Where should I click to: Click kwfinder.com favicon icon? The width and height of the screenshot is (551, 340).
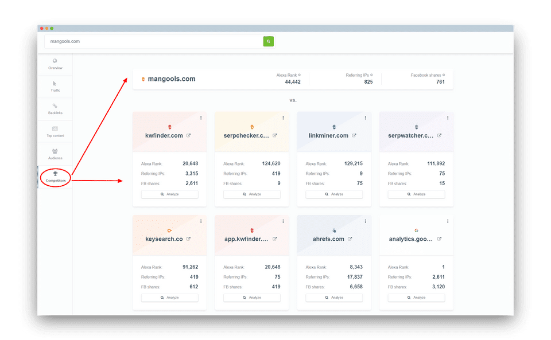click(x=170, y=127)
